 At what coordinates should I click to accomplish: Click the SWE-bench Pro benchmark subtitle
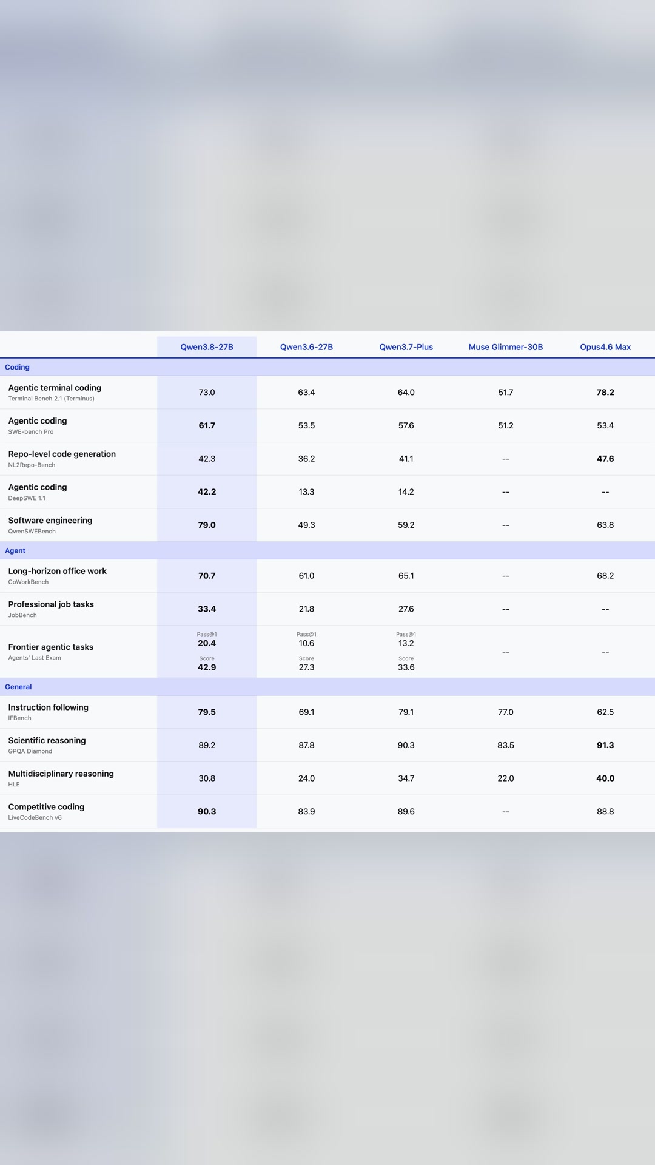pyautogui.click(x=31, y=432)
